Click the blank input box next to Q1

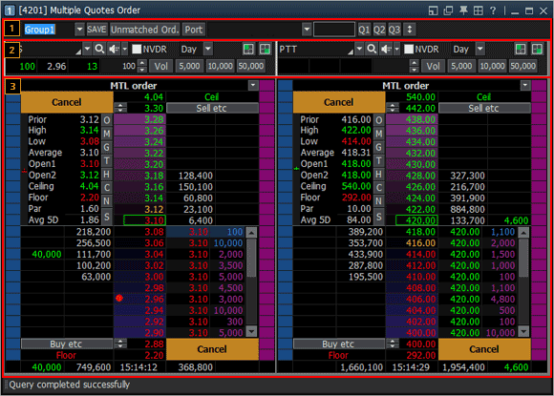point(334,30)
